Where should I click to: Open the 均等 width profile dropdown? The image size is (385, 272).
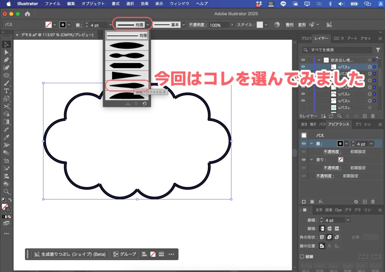[x=148, y=24]
